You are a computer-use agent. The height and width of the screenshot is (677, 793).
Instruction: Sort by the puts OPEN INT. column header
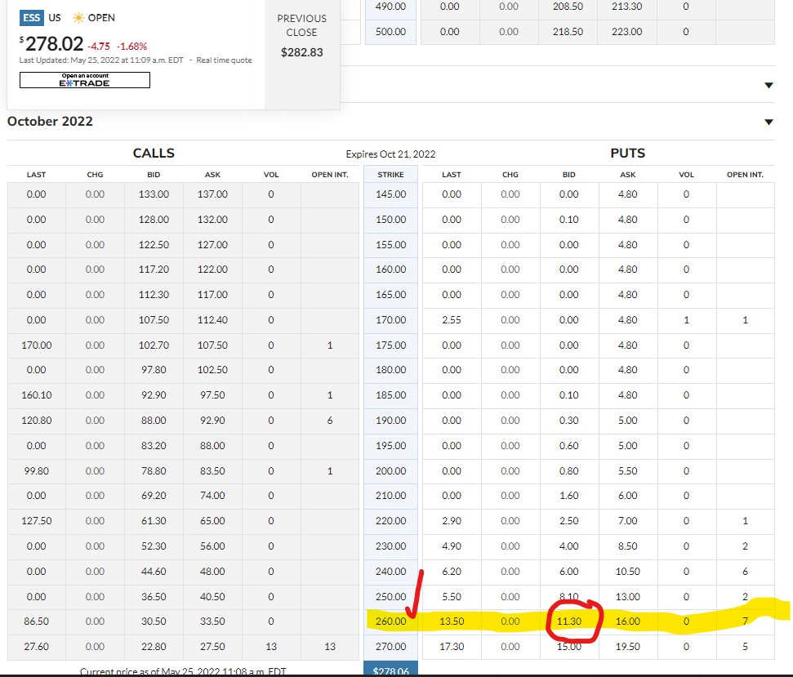click(x=745, y=175)
